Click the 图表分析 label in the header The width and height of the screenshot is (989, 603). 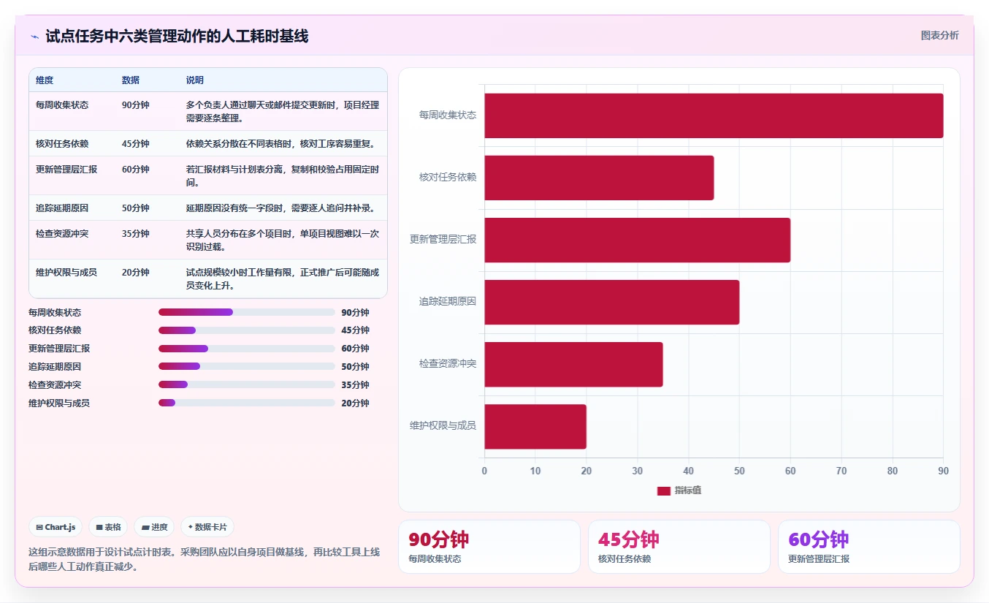point(939,35)
